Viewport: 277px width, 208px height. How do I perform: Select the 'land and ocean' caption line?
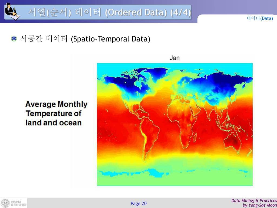click(x=54, y=123)
